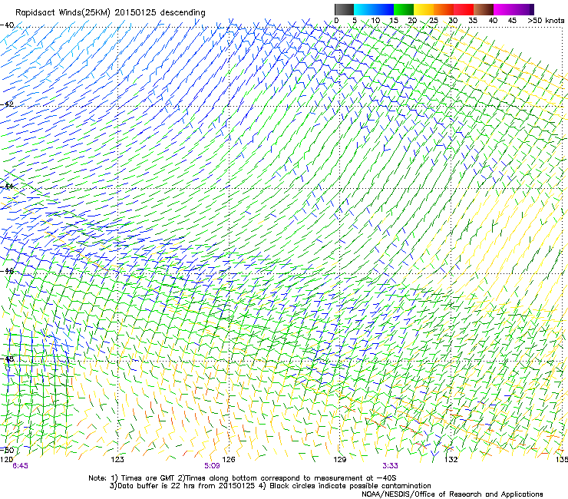Click the orange 25-30 knots color swatch
Viewport: 568px width, 499px height.
pos(444,9)
